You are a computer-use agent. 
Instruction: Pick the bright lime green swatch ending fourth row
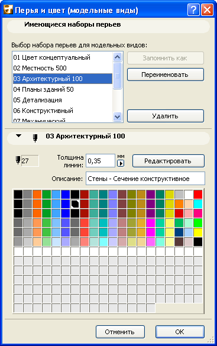pos(198,223)
